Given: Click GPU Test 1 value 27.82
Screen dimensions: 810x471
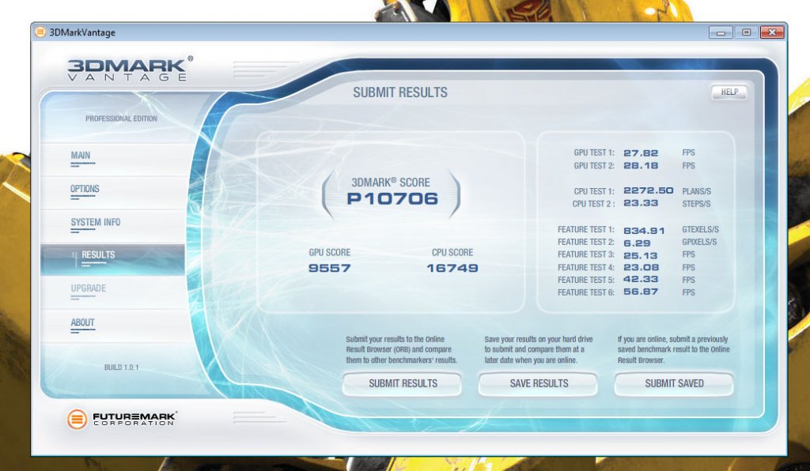Looking at the screenshot, I should pyautogui.click(x=641, y=153).
